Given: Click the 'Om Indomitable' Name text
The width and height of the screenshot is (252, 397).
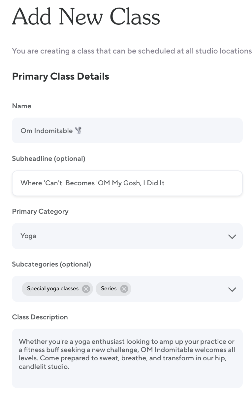Looking at the screenshot, I should 47,131.
